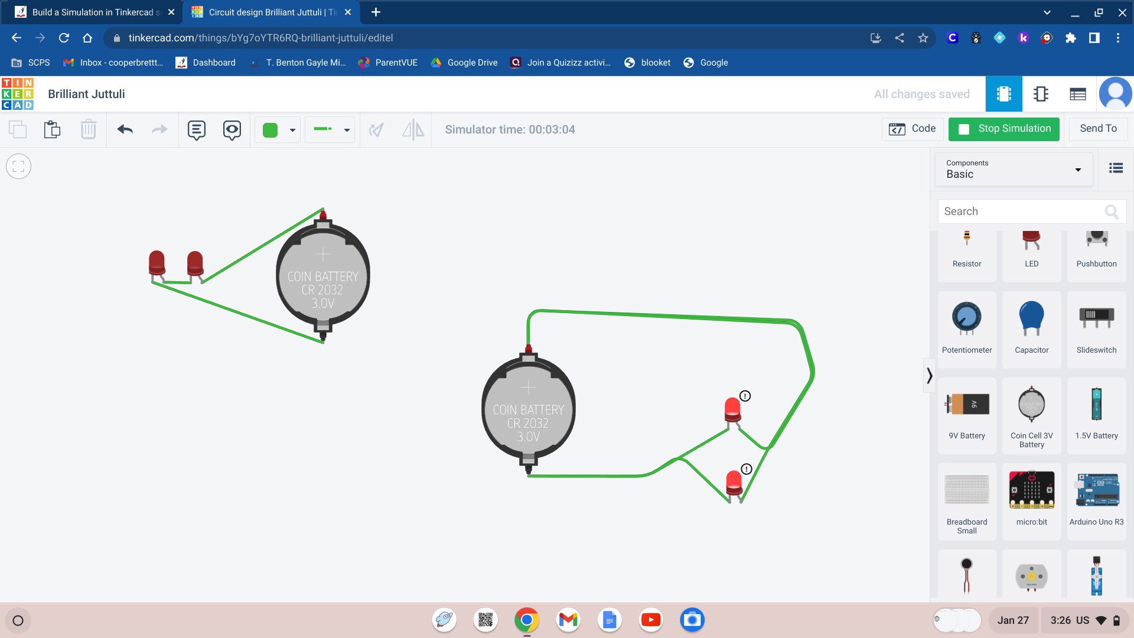The image size is (1134, 638).
Task: Click the Redo arrow icon
Action: tap(159, 129)
